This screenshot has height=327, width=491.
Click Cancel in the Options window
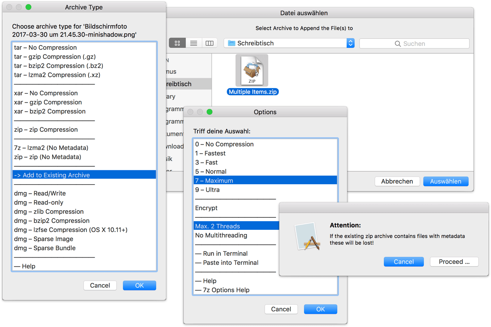(x=281, y=309)
